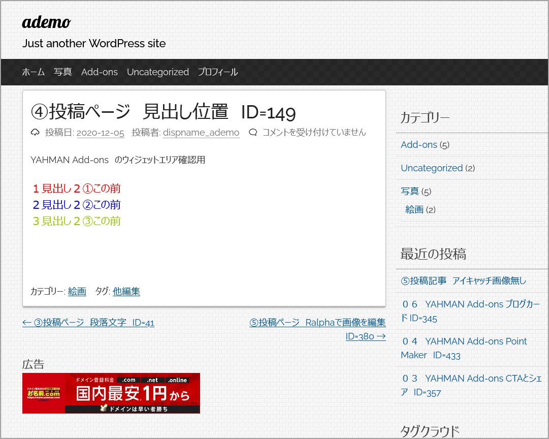The image size is (549, 439).
Task: Click the comment bubble icon in post meta
Action: 253,133
